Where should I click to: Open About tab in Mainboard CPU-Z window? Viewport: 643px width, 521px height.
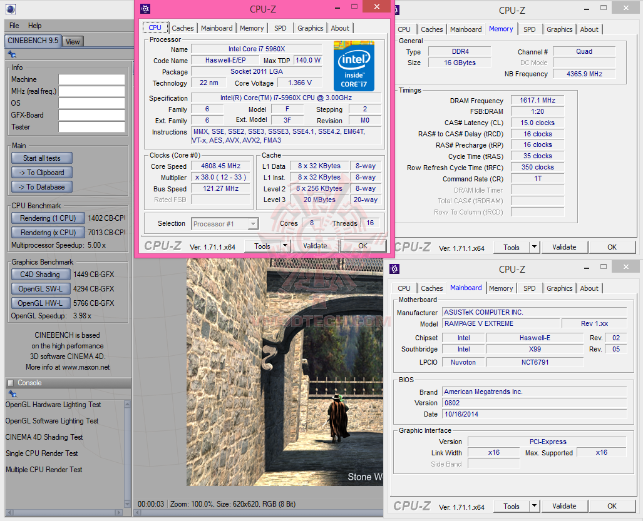[589, 288]
